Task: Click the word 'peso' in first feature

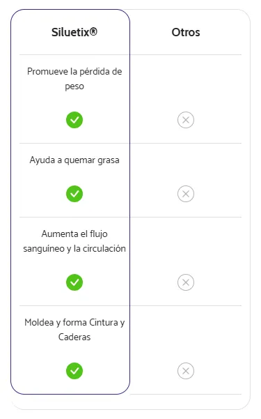Action: click(x=74, y=86)
